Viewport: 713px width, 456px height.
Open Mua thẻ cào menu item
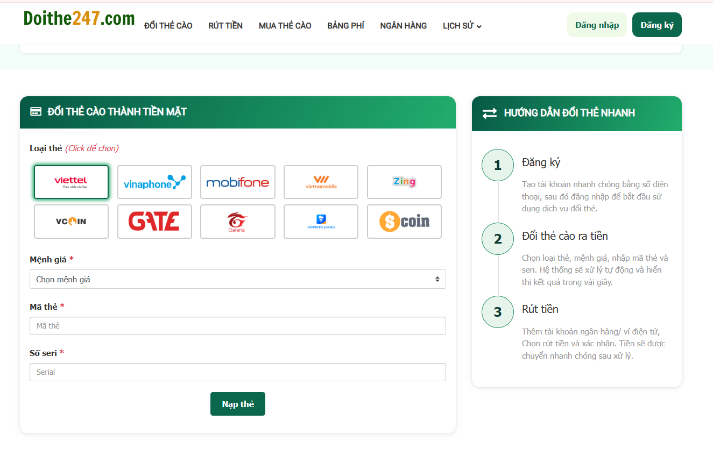tap(285, 26)
